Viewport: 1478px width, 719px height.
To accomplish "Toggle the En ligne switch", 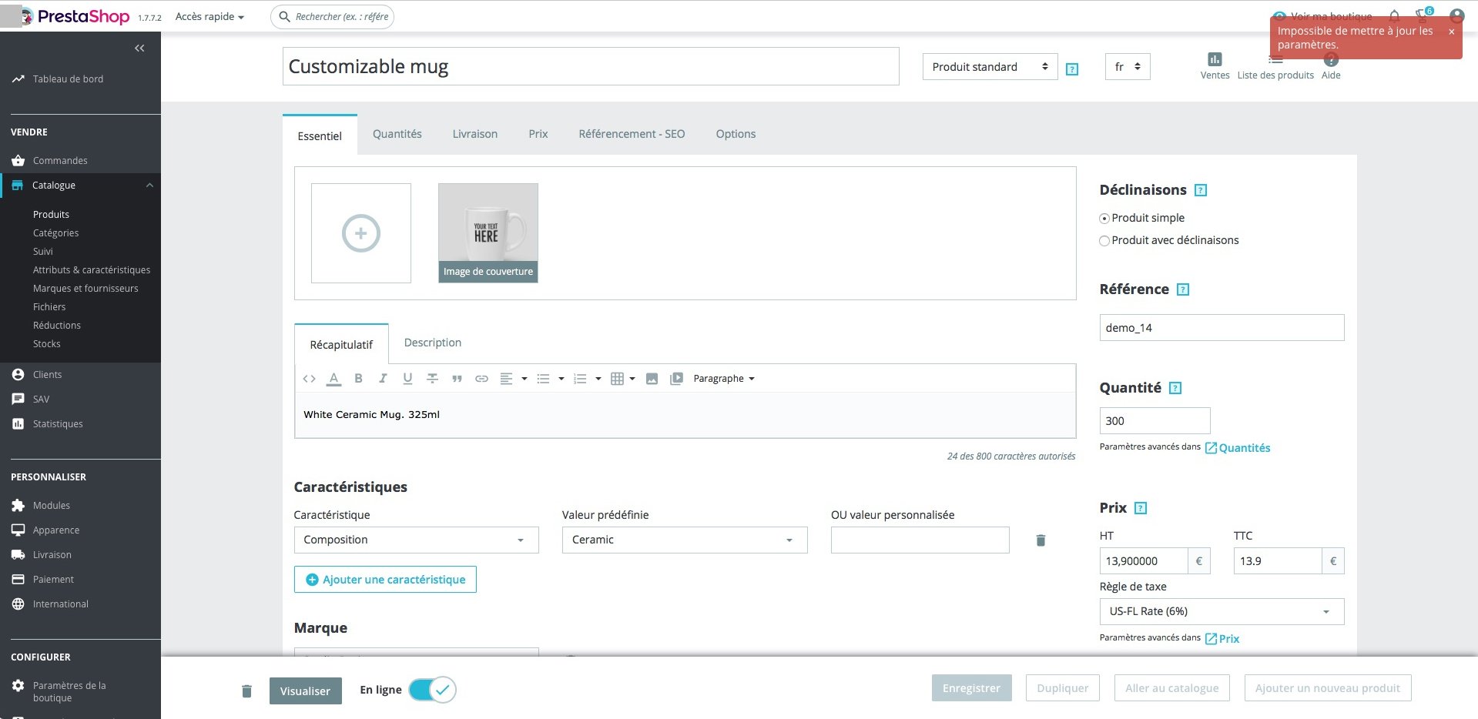I will (432, 690).
